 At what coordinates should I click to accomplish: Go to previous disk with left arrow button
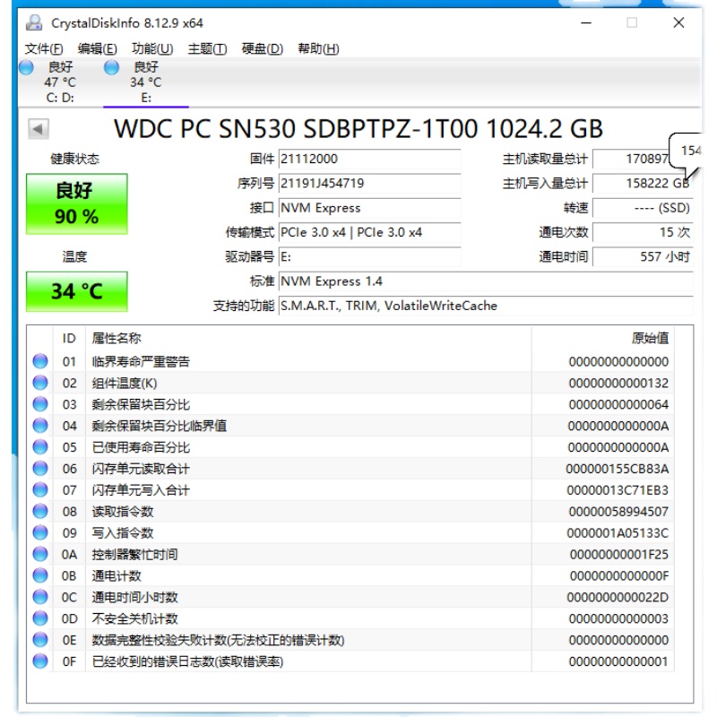pyautogui.click(x=39, y=129)
